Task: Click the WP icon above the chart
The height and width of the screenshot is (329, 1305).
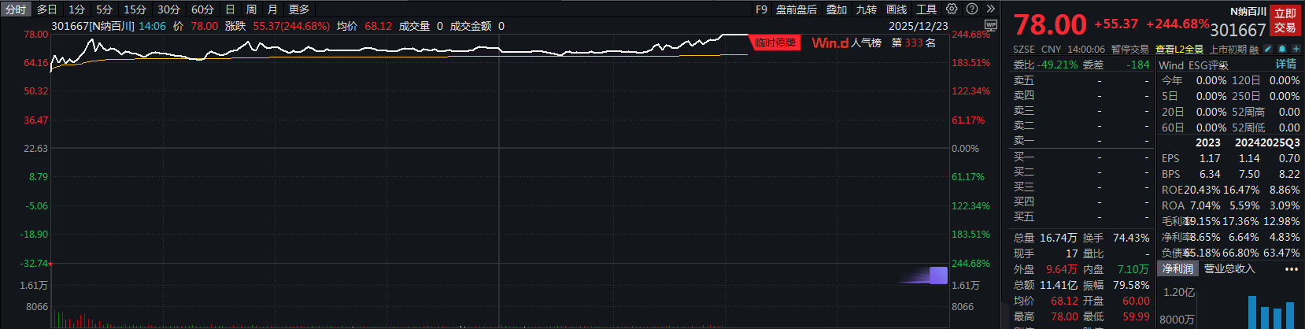Action: coord(991,25)
